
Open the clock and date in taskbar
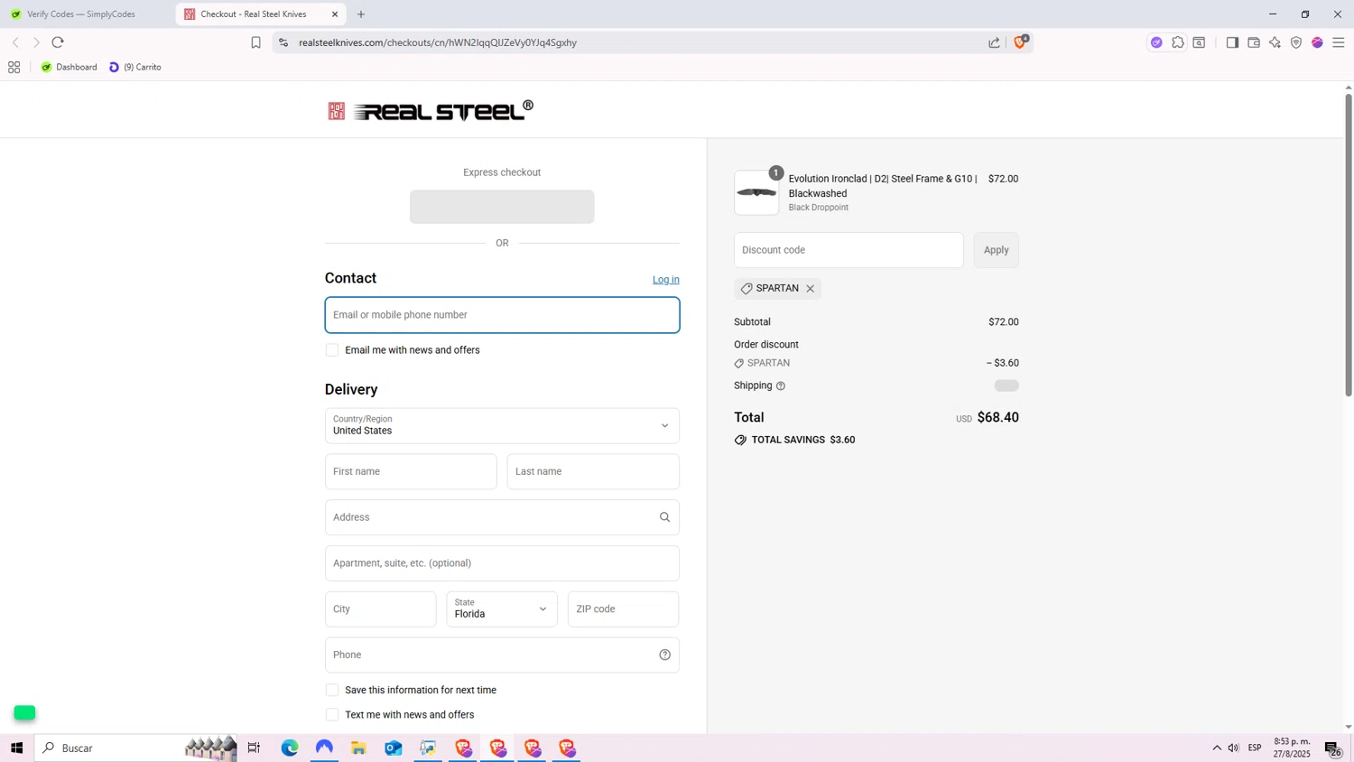click(1292, 748)
